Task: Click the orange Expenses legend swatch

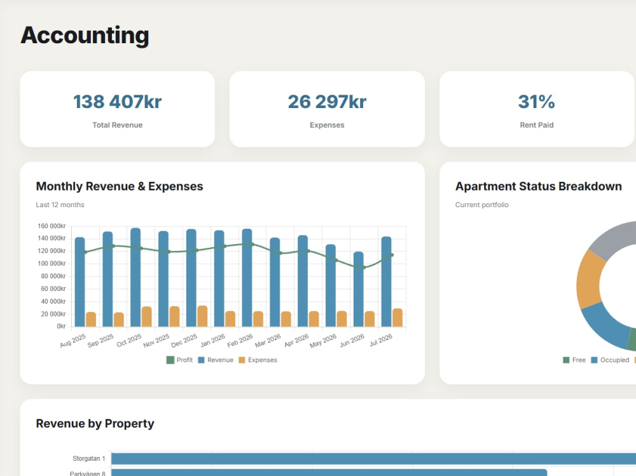Action: (x=242, y=360)
